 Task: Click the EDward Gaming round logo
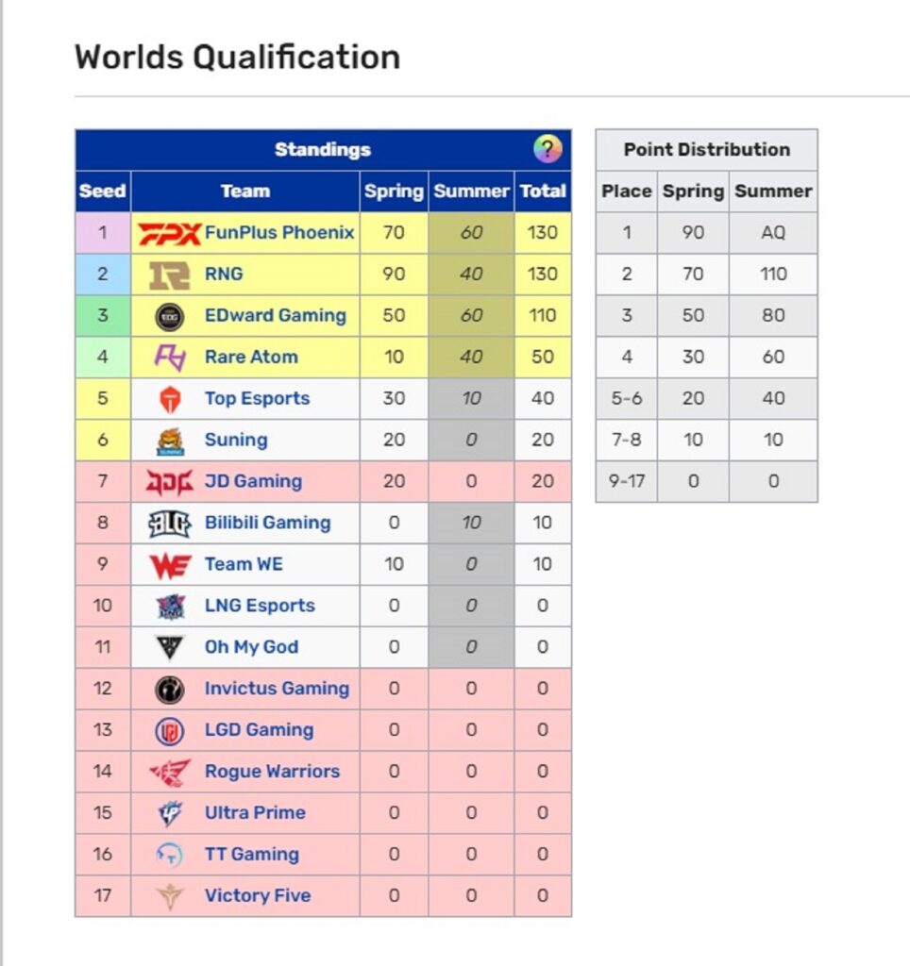170,317
